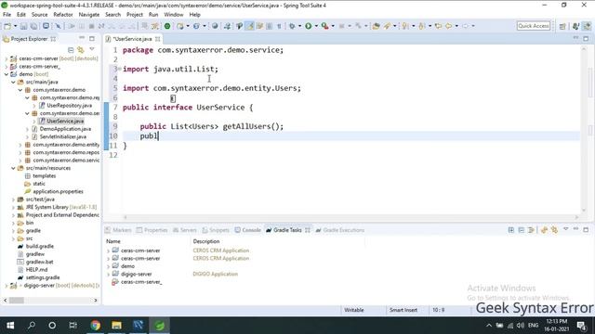Open the Source menu
Image resolution: width=595 pixels, height=334 pixels.
click(39, 15)
